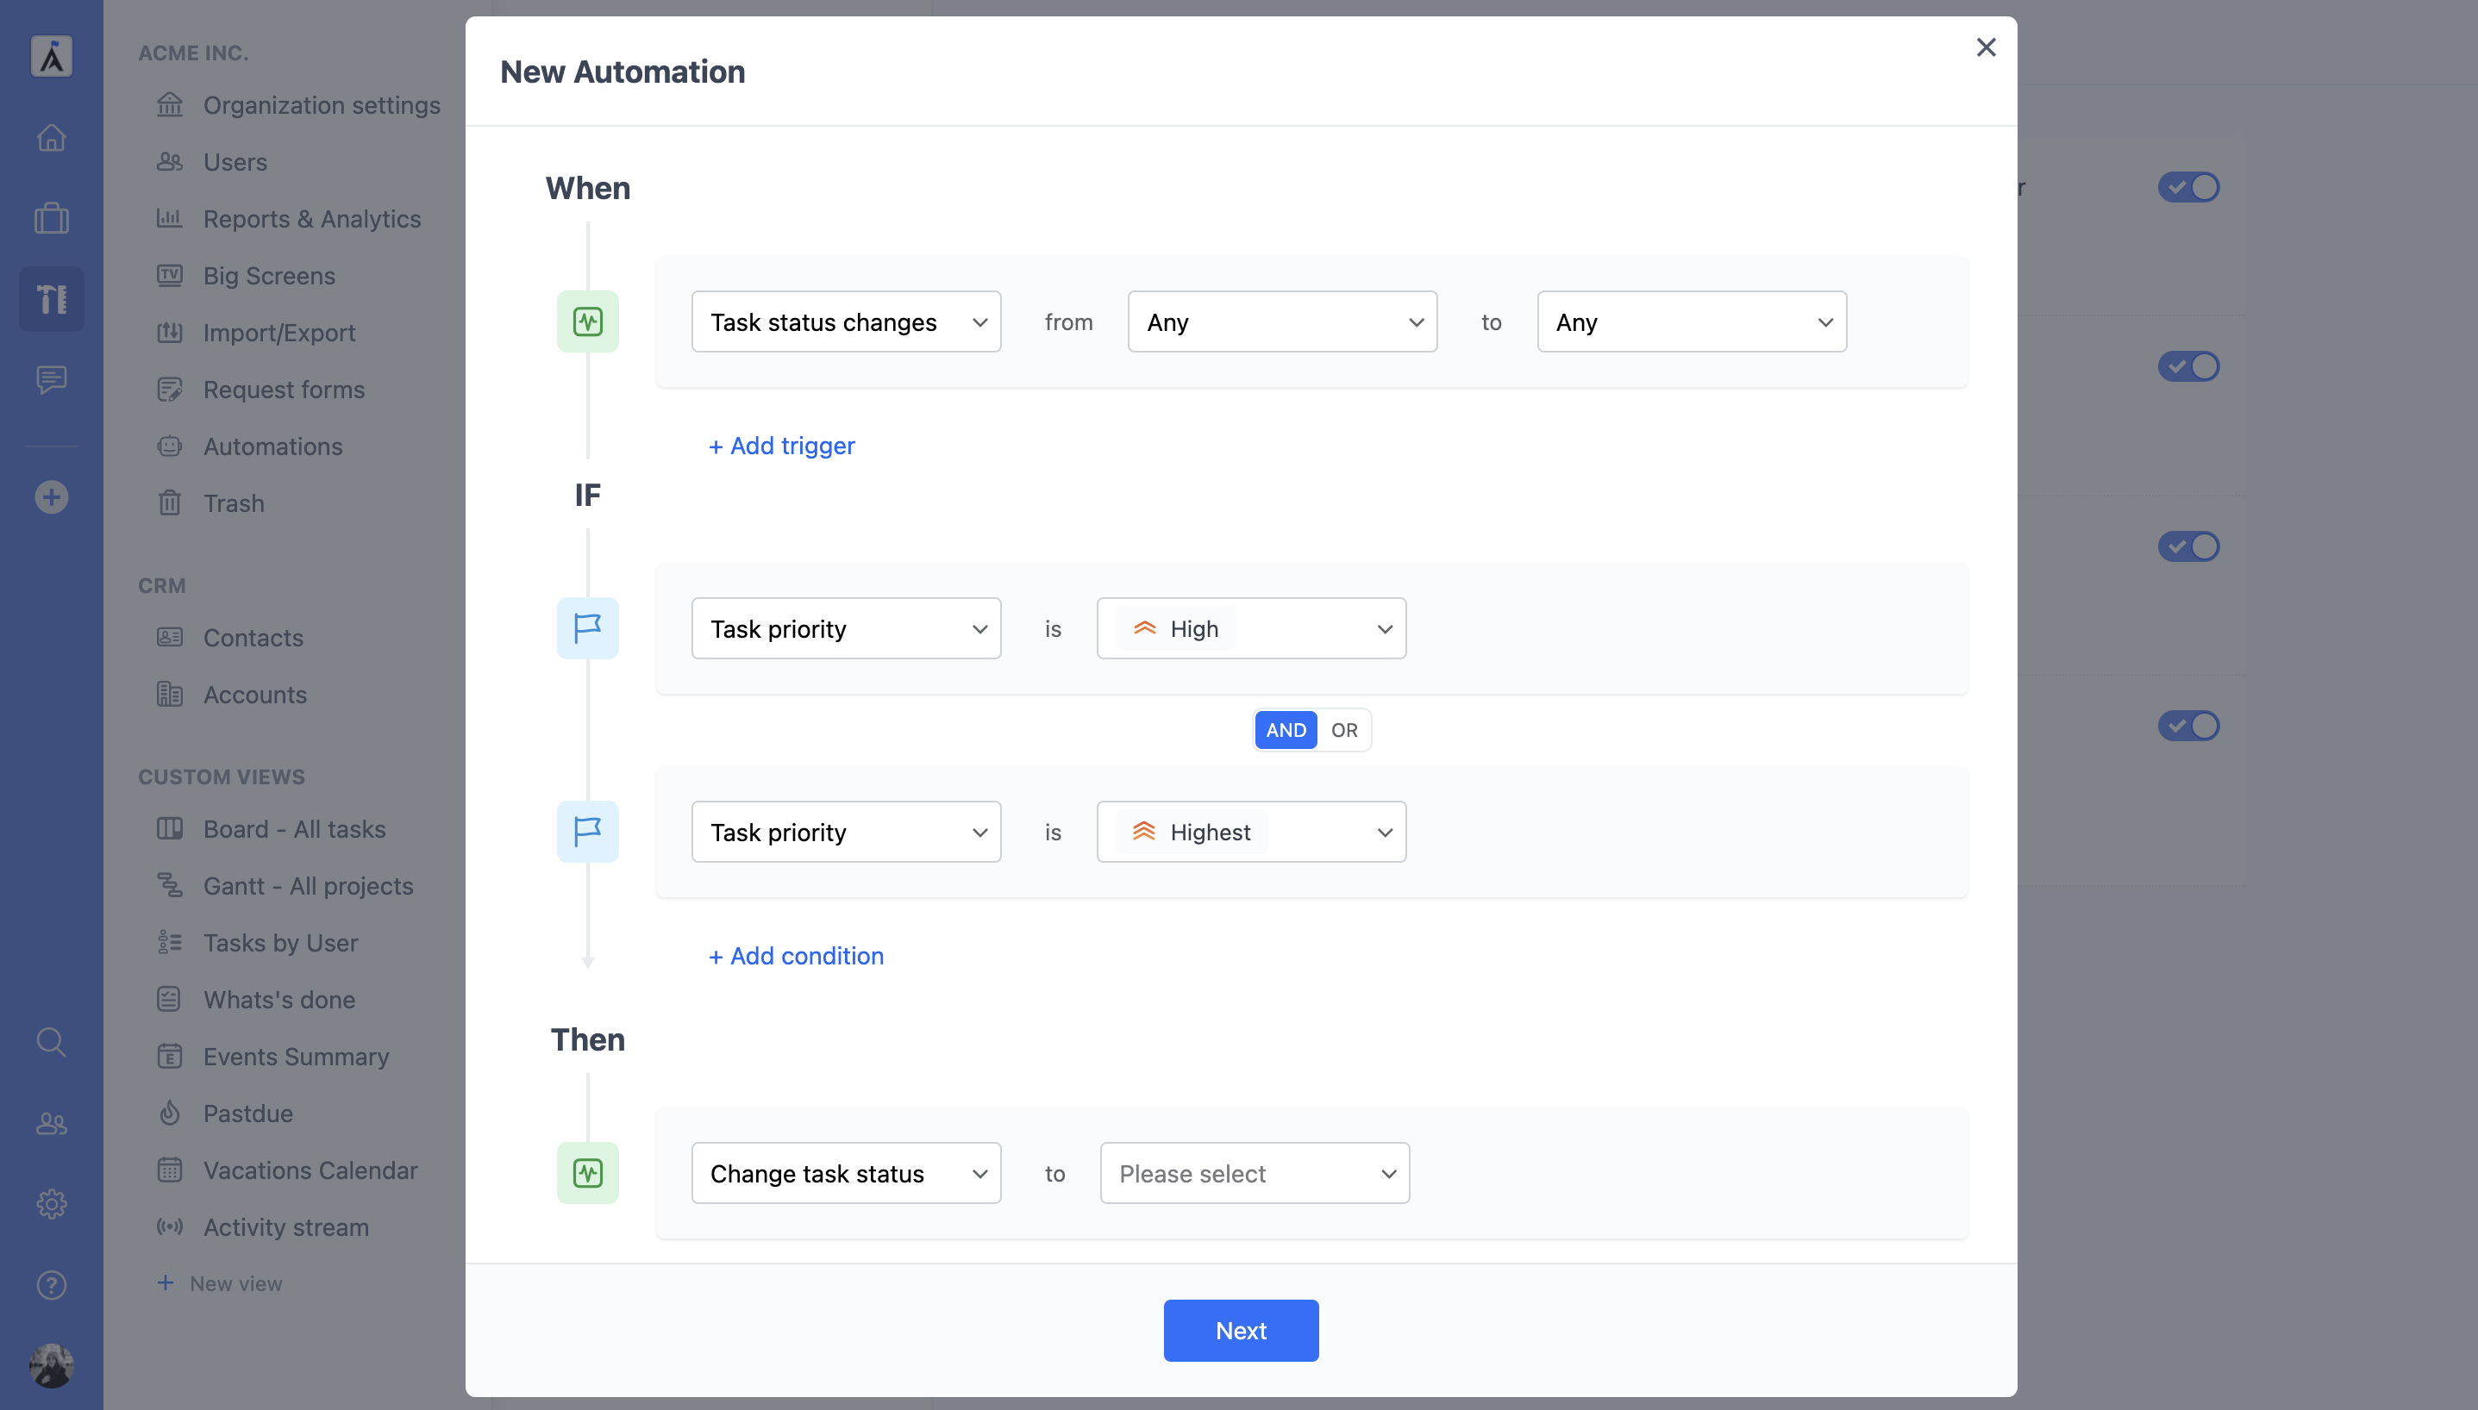Image resolution: width=2478 pixels, height=1410 pixels.
Task: Open the Activity stream view
Action: (285, 1227)
